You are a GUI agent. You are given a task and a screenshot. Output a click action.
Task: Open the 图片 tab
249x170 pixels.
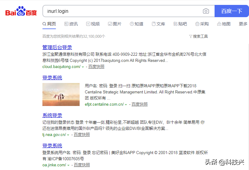pos(115,24)
